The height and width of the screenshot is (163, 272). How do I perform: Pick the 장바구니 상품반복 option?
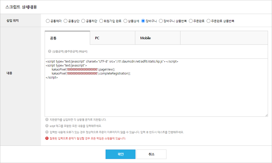pyautogui.click(x=161, y=21)
